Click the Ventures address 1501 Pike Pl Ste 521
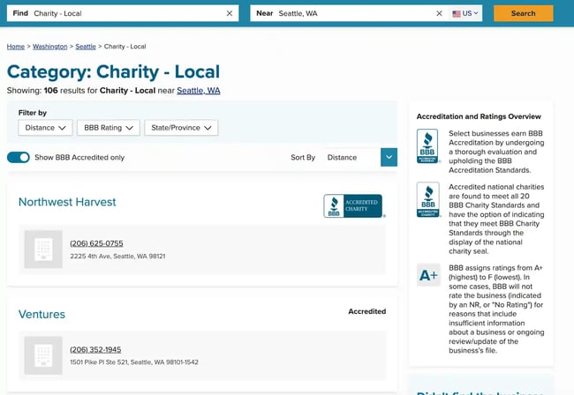Image resolution: width=574 pixels, height=395 pixels. (x=134, y=362)
